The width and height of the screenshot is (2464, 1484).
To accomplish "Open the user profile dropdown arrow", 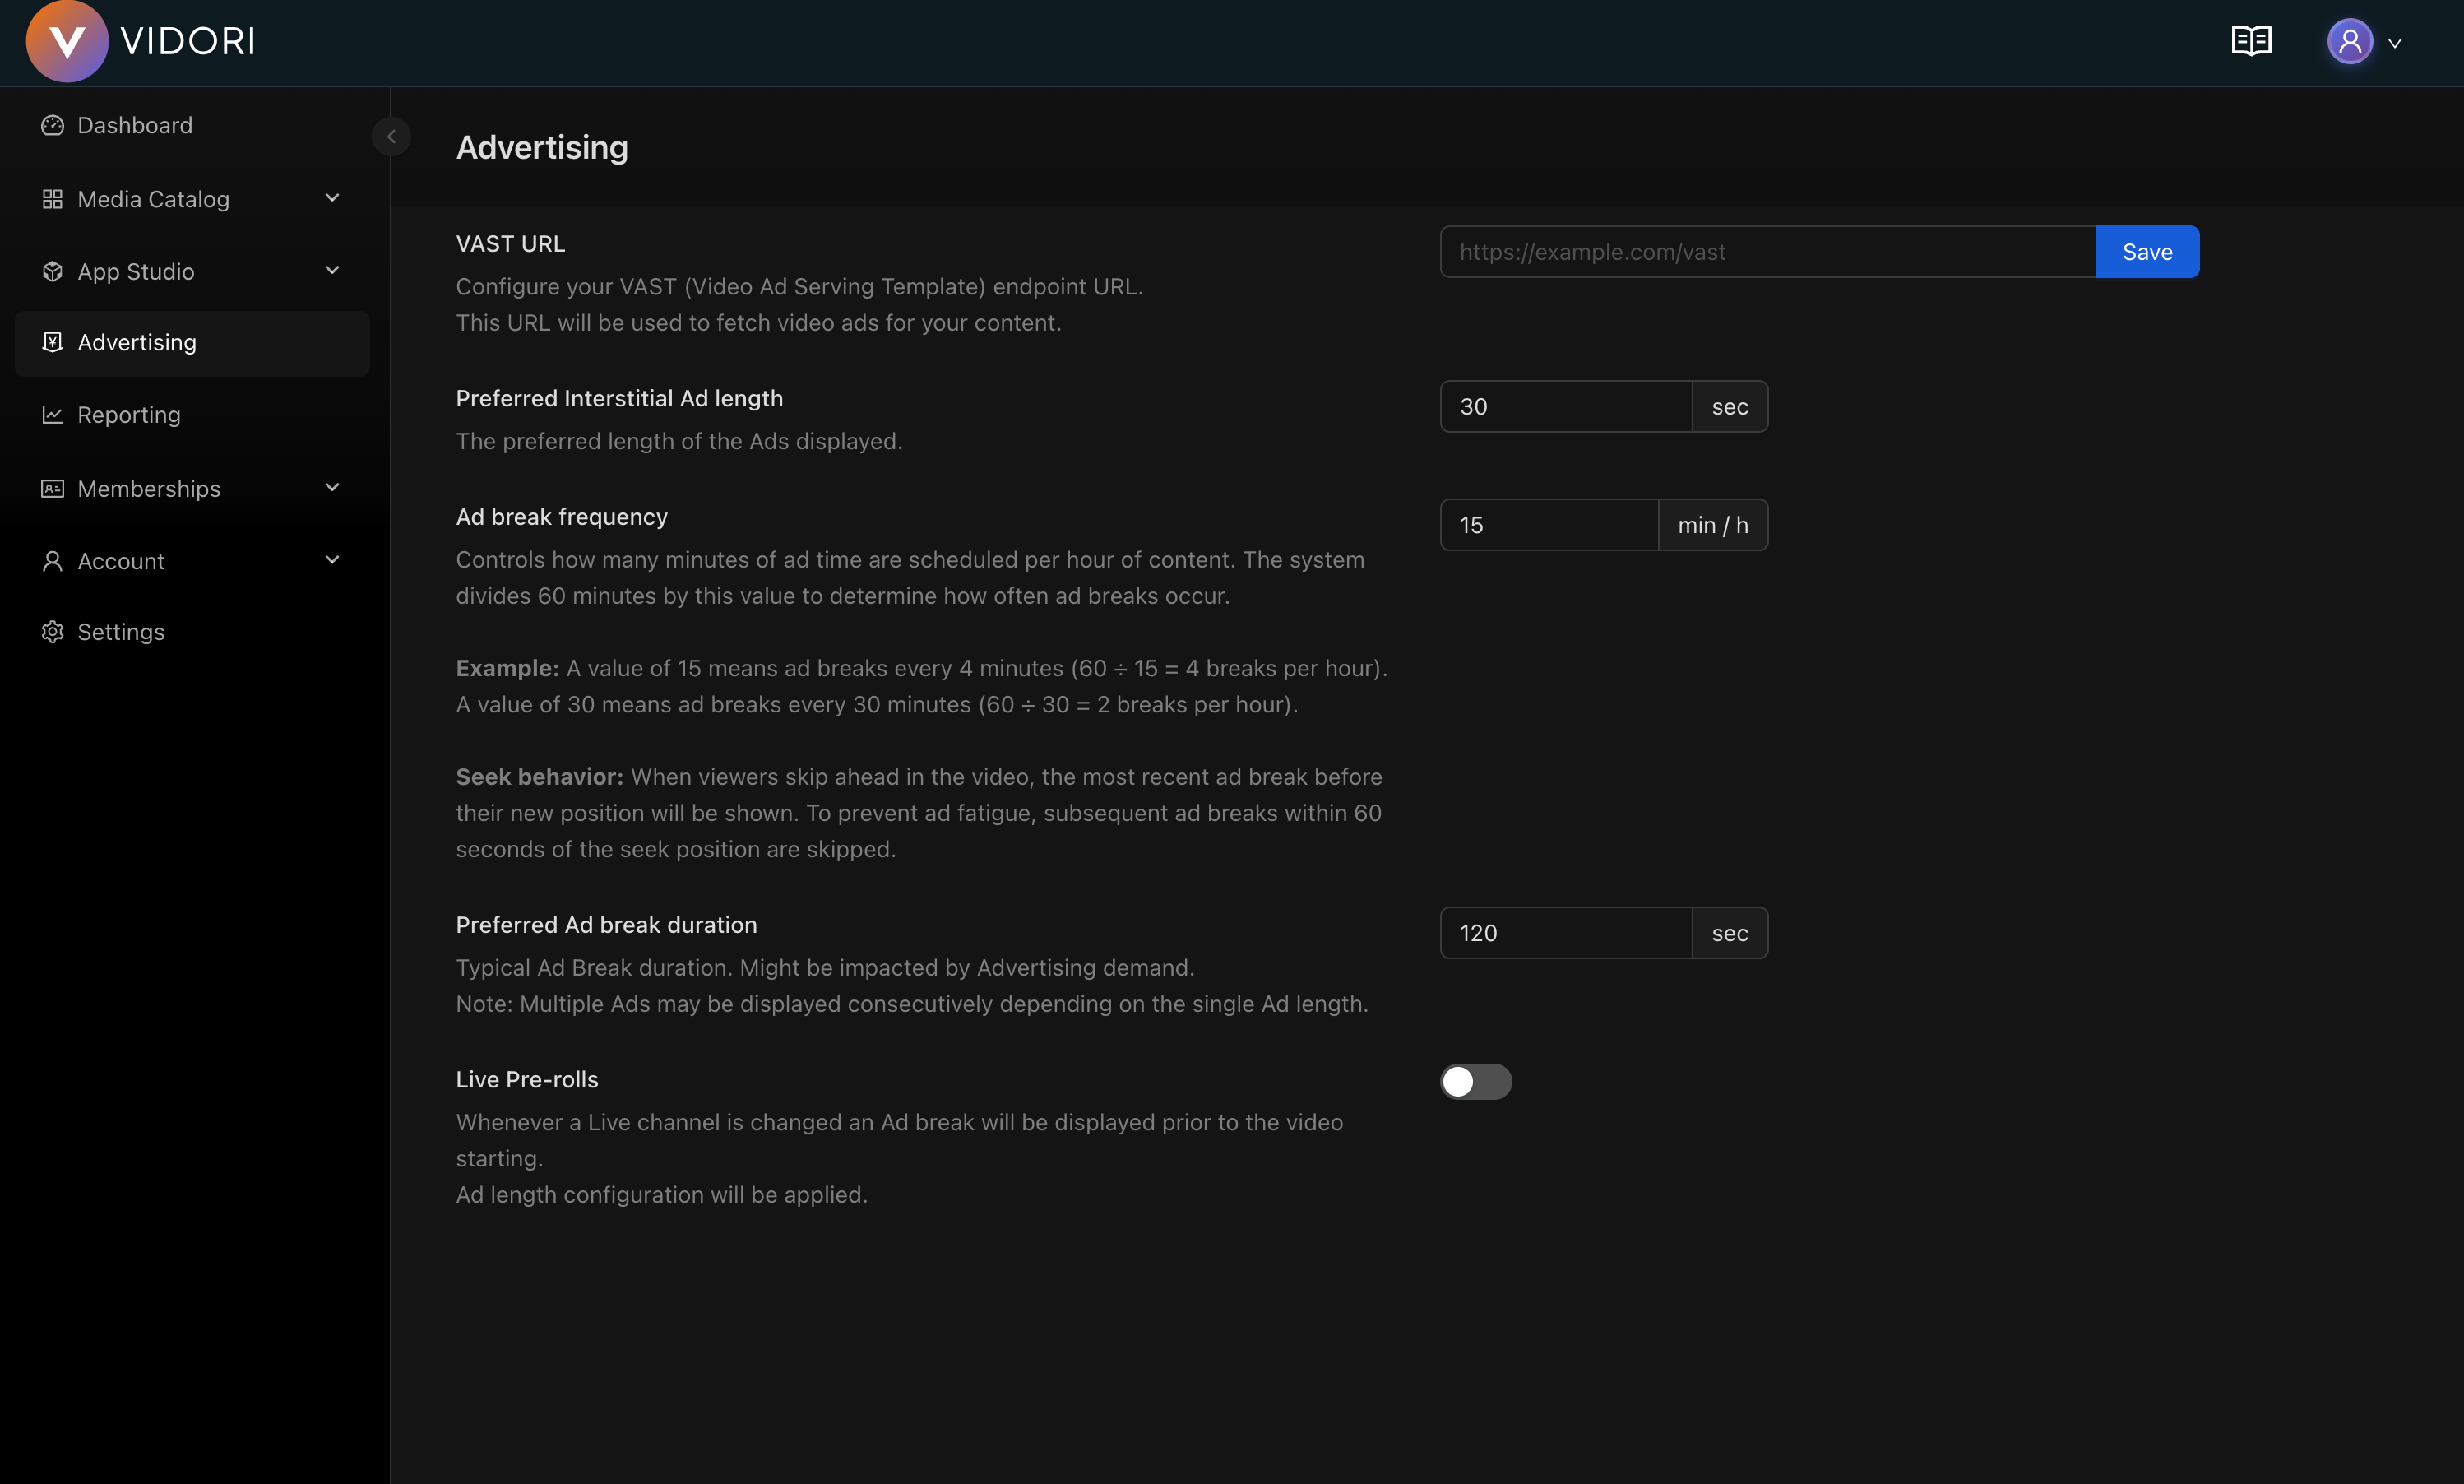I will [x=2395, y=43].
